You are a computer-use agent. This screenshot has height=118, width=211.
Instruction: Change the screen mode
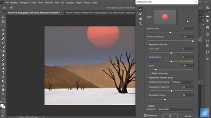pyautogui.click(x=3, y=116)
